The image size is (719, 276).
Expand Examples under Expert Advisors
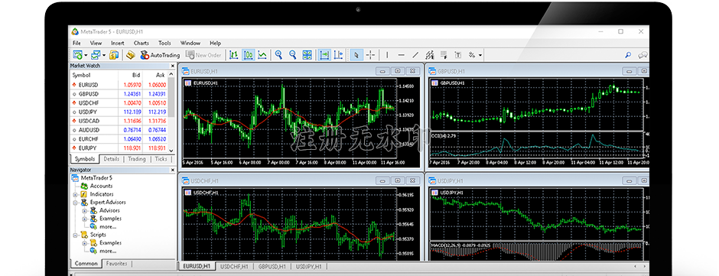84,219
